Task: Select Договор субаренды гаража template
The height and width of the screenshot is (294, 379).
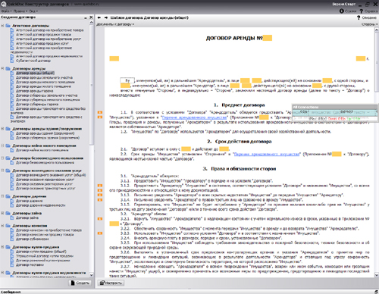Action: [x=37, y=104]
